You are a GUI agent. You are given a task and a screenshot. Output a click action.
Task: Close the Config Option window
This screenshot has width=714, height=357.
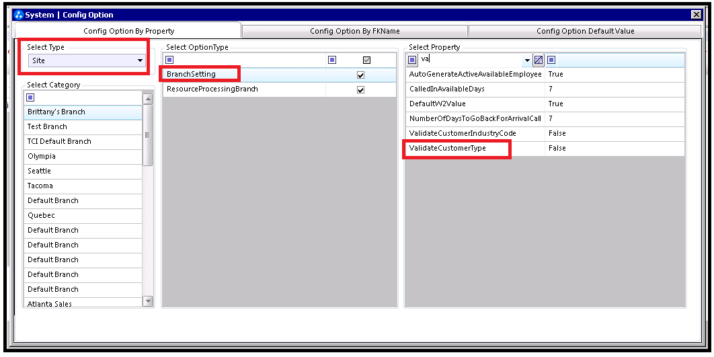click(696, 15)
